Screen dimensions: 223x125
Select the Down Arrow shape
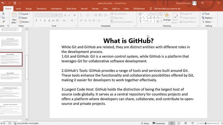tap(154, 18)
